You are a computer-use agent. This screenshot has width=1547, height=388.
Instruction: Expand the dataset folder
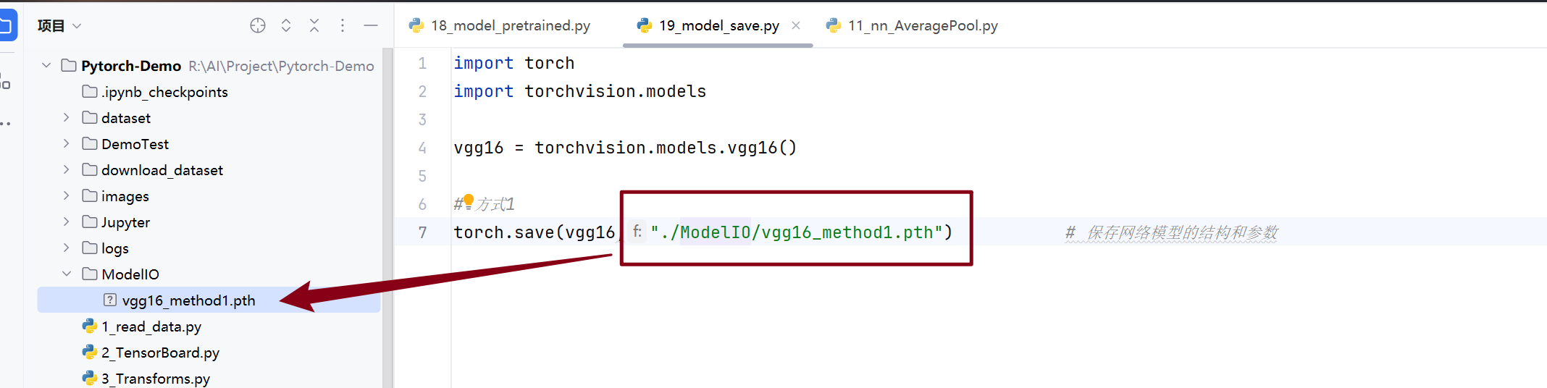coord(67,117)
